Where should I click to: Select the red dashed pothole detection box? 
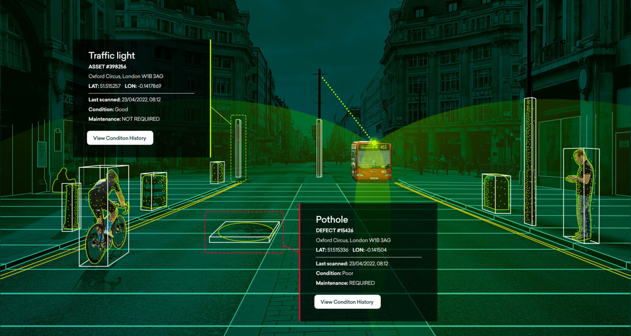click(244, 232)
